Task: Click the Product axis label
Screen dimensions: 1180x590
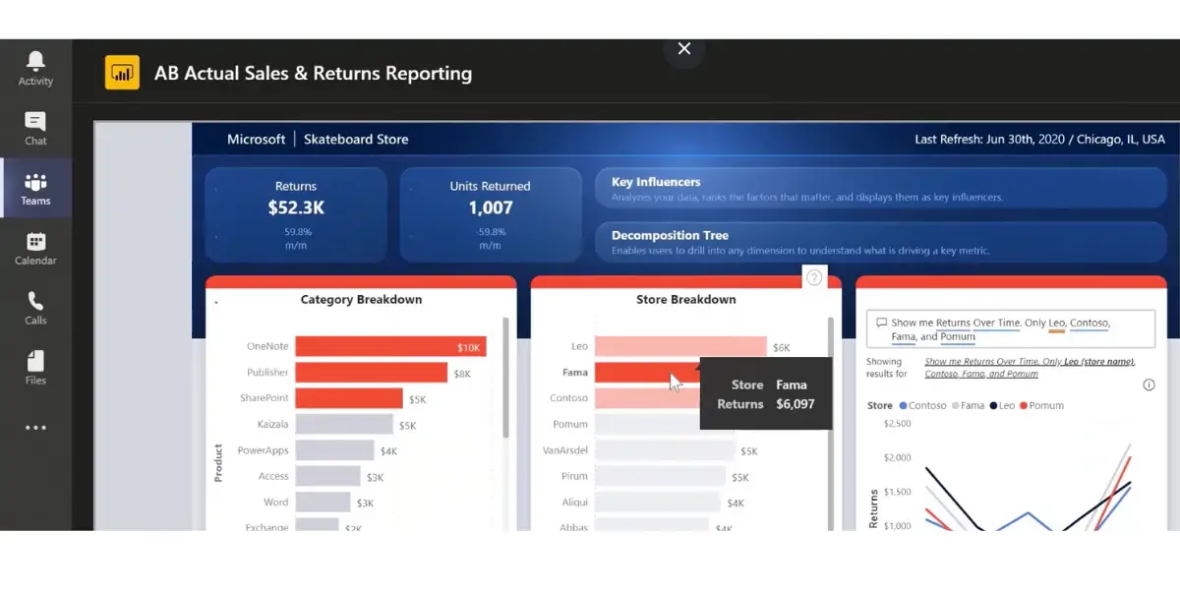Action: tap(218, 462)
